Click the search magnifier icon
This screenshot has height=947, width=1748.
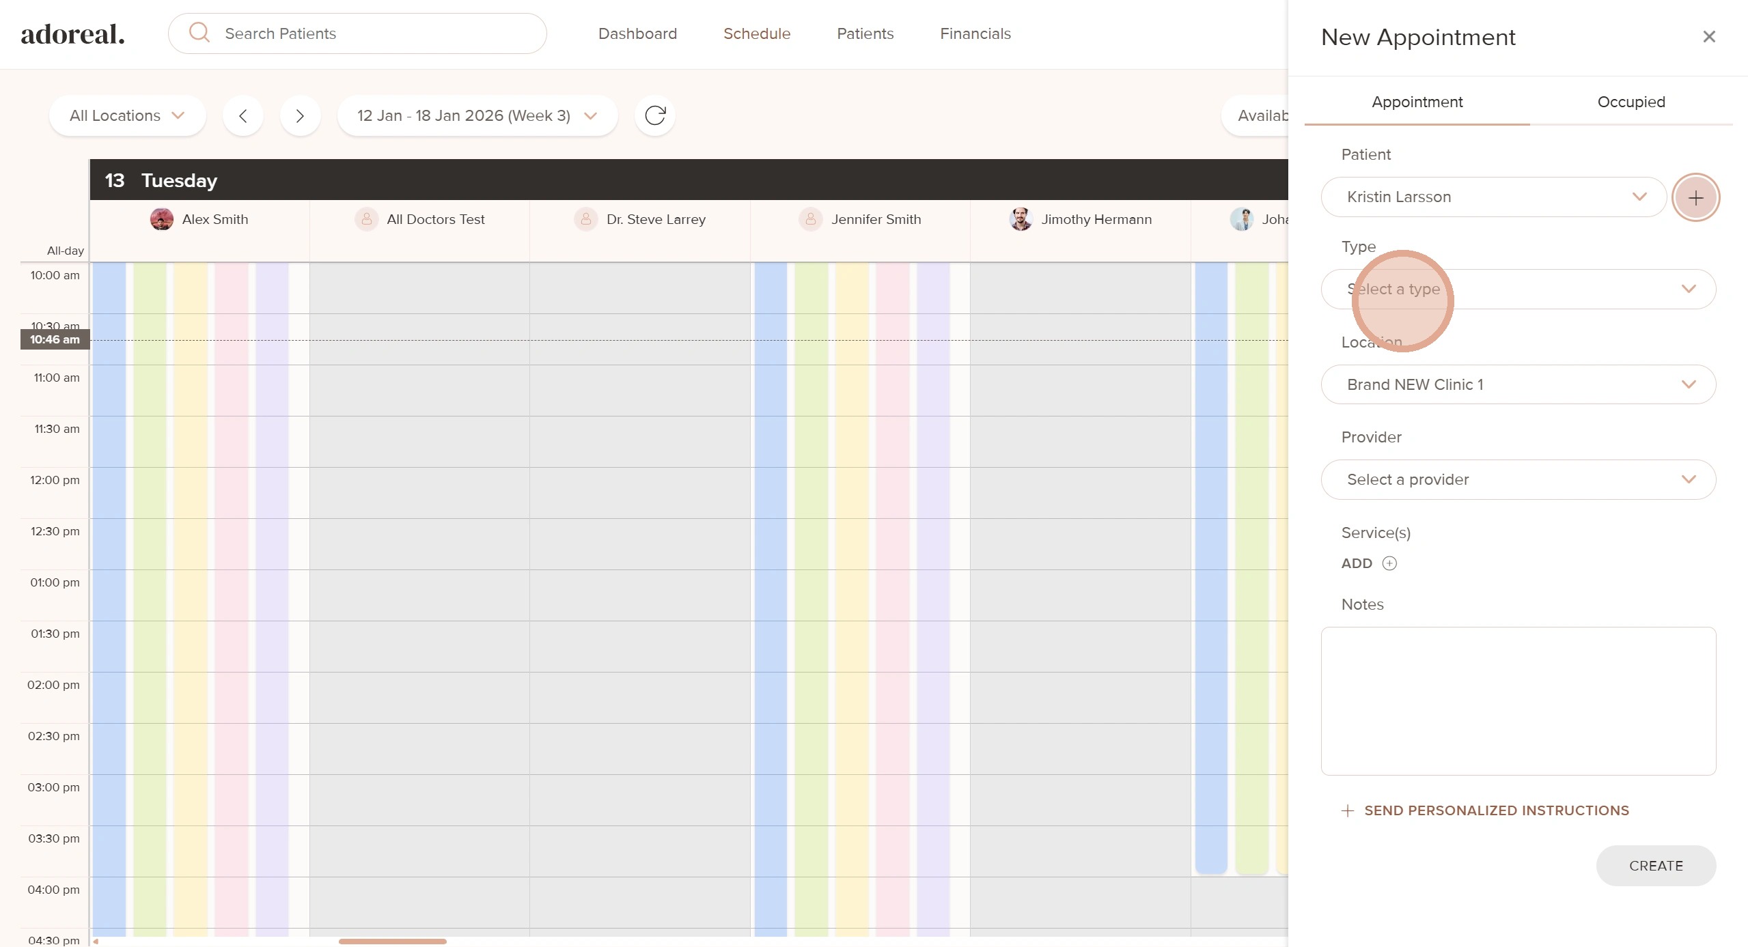(x=199, y=33)
